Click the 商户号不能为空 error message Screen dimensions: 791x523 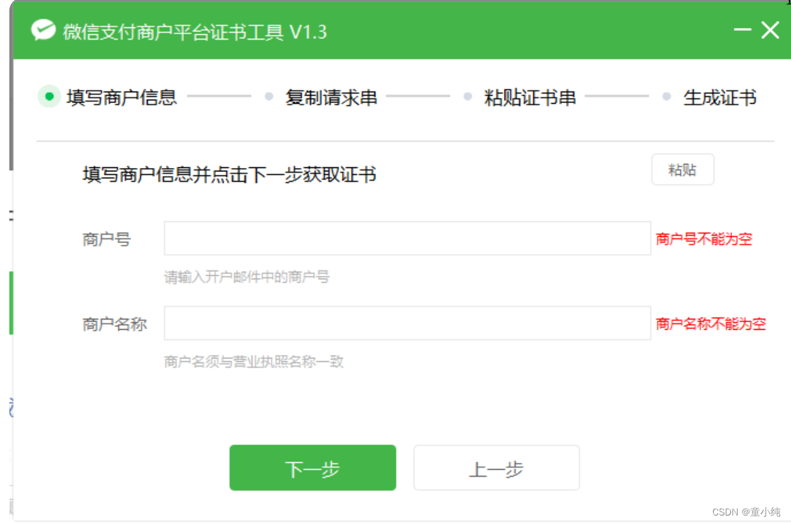(x=703, y=239)
